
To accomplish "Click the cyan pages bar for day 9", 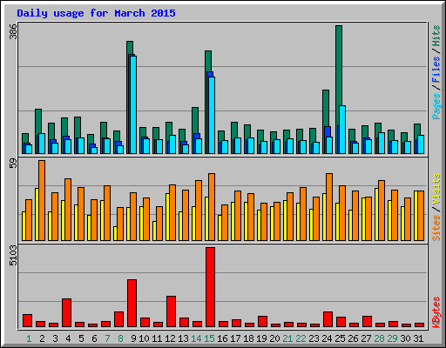I will (x=133, y=104).
